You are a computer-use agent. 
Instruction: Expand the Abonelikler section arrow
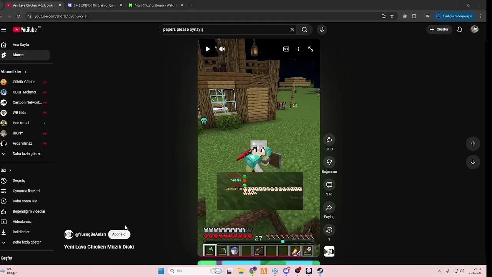coord(25,72)
